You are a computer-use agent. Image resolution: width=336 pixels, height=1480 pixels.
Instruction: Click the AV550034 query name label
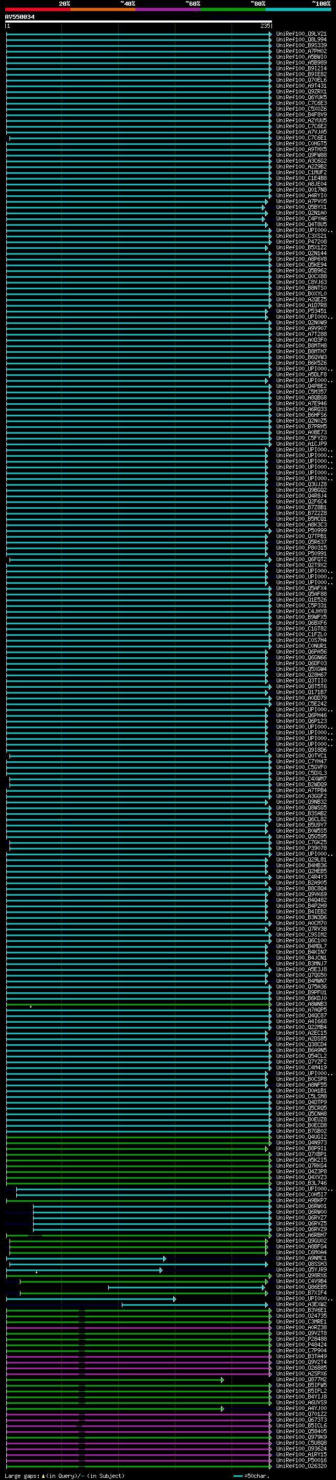point(20,17)
